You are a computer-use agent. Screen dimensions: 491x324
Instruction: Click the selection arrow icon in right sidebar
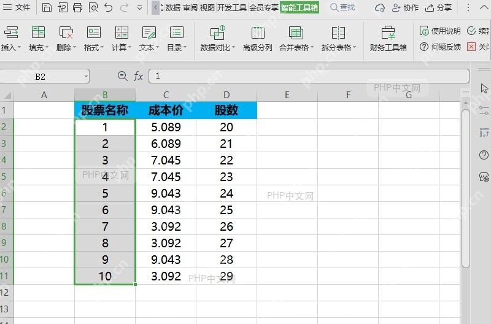tap(484, 88)
